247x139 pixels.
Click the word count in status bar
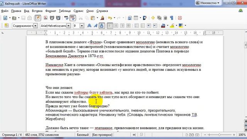42,135
